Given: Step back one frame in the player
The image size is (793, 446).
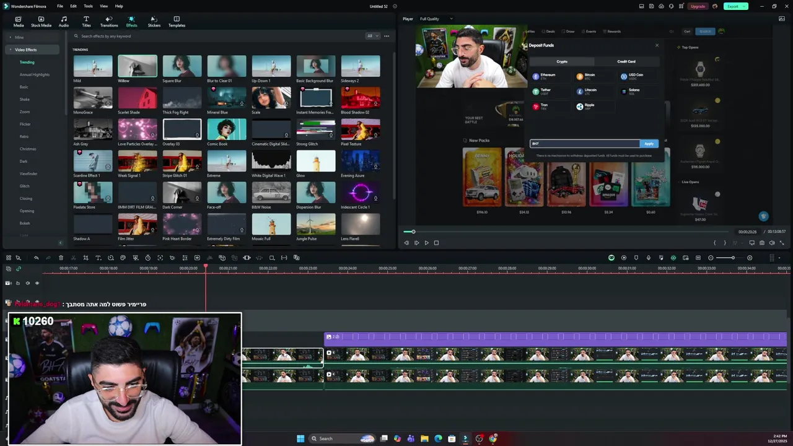Looking at the screenshot, I should pos(406,243).
